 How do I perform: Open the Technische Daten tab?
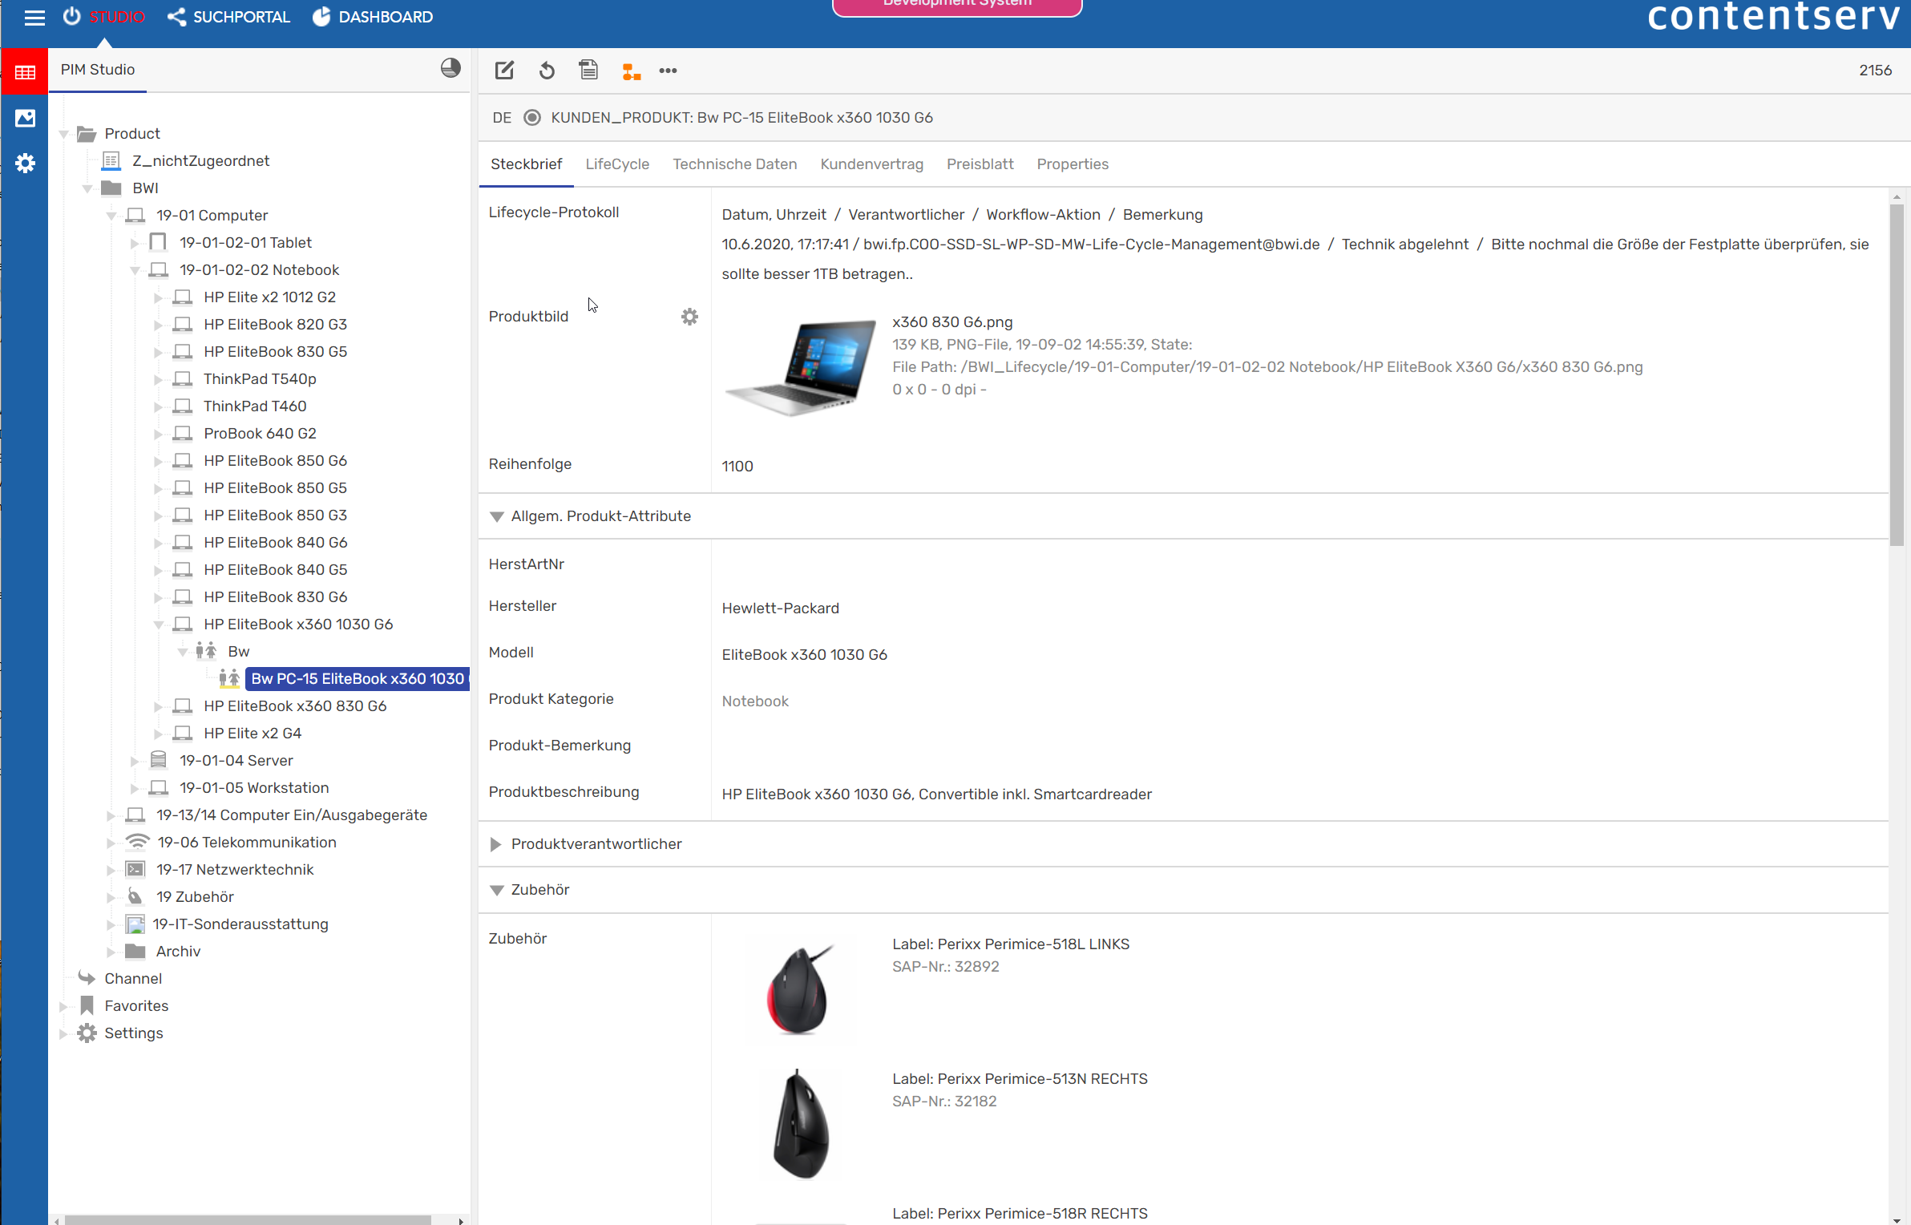(734, 164)
